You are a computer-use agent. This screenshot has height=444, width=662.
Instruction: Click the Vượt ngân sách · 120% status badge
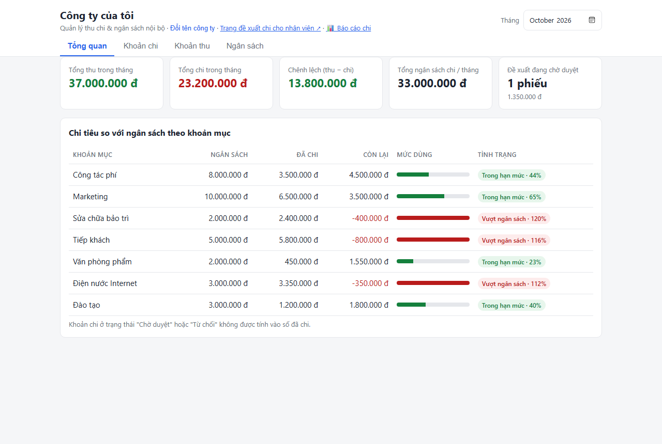514,218
